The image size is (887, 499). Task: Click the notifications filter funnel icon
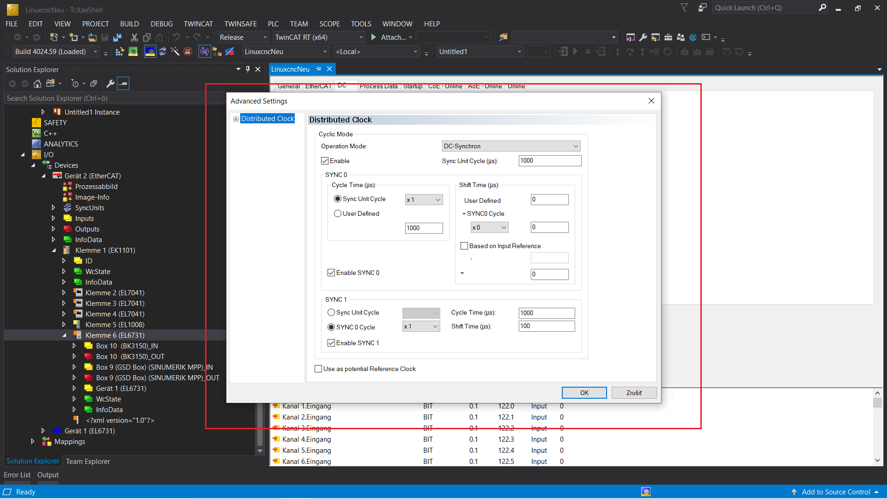[685, 8]
